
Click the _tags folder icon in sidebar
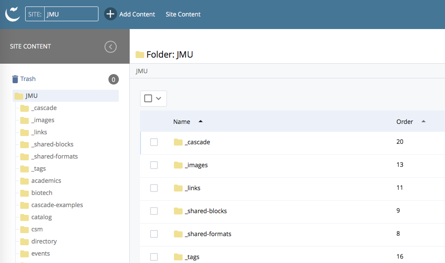(24, 169)
